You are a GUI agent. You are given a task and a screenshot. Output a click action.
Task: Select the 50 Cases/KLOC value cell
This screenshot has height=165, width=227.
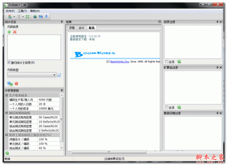49,117
